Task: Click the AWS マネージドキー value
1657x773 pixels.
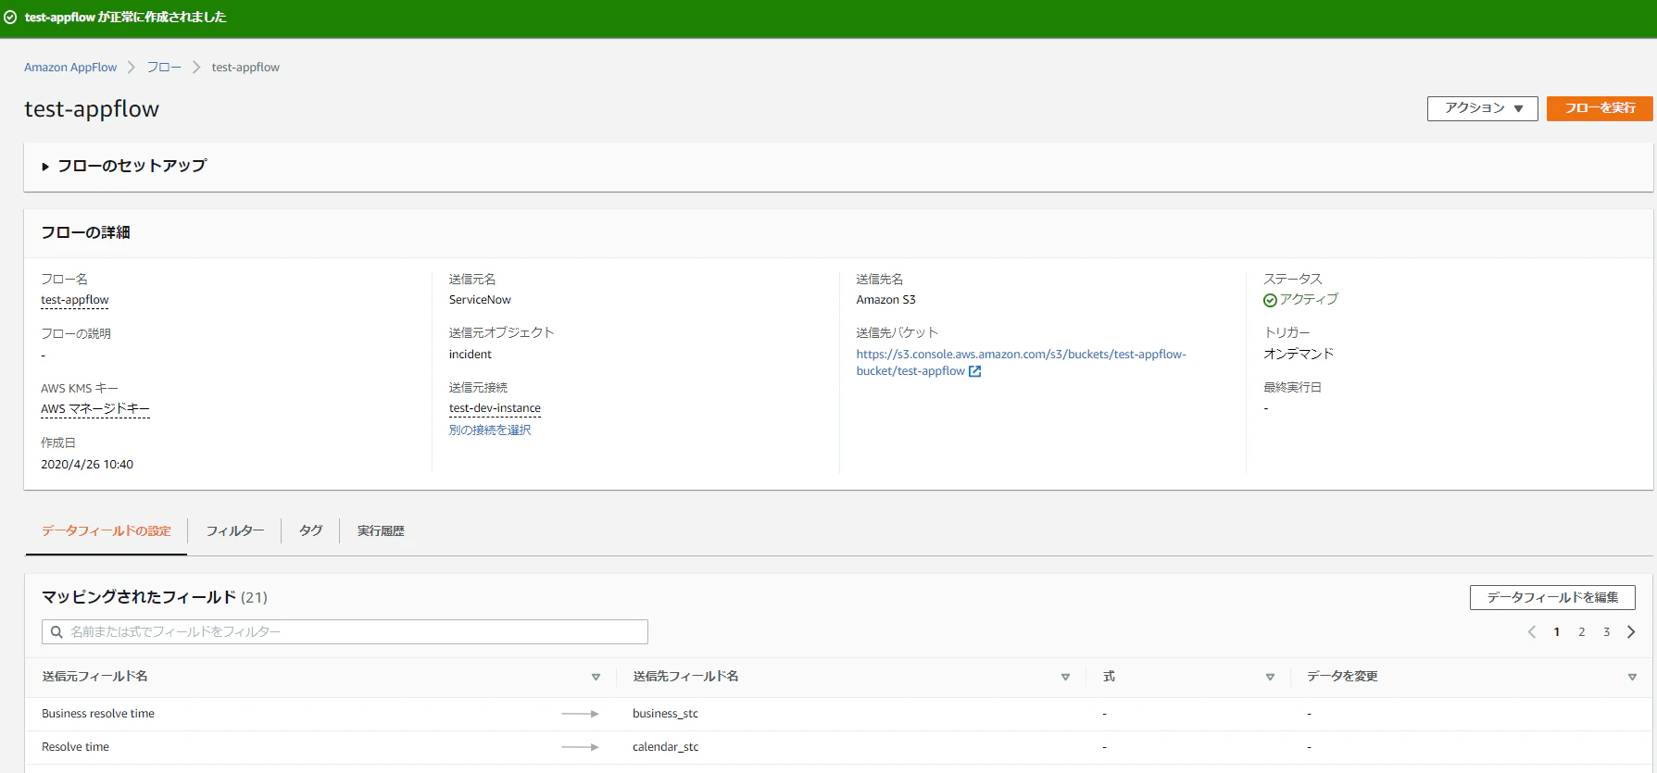Action: pos(95,409)
